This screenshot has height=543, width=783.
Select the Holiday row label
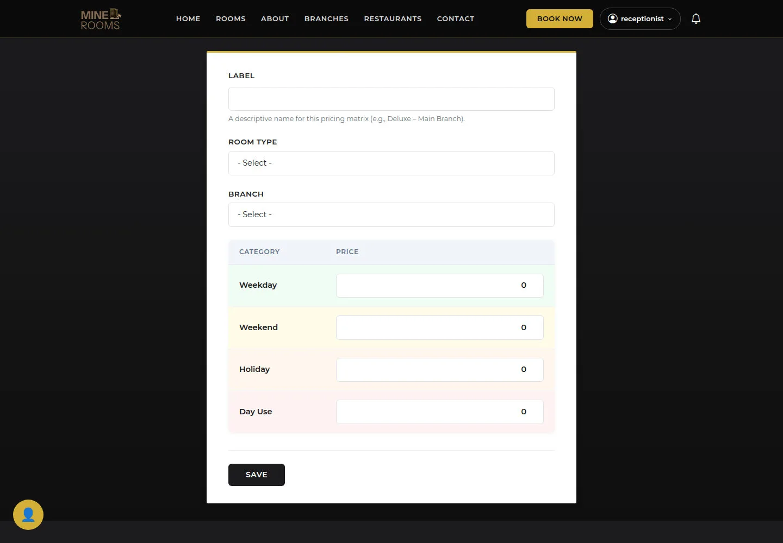(x=254, y=369)
